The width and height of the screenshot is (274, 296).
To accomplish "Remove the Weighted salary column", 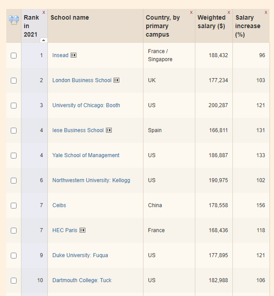I will coord(229,13).
